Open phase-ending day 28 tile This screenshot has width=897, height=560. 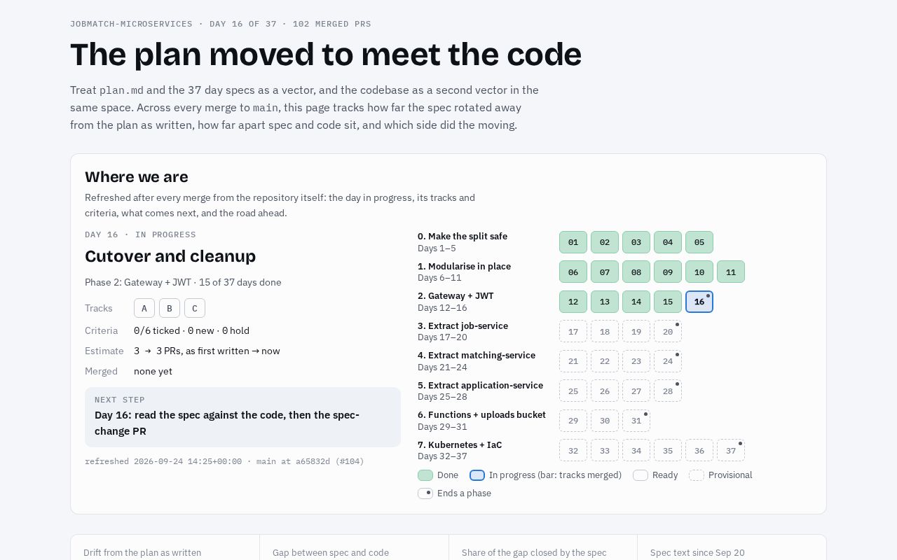(x=668, y=391)
